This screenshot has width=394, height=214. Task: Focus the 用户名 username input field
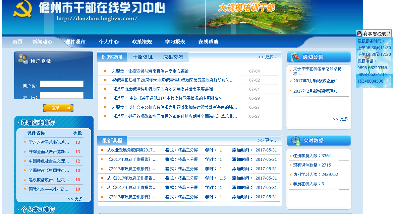[x=62, y=84]
